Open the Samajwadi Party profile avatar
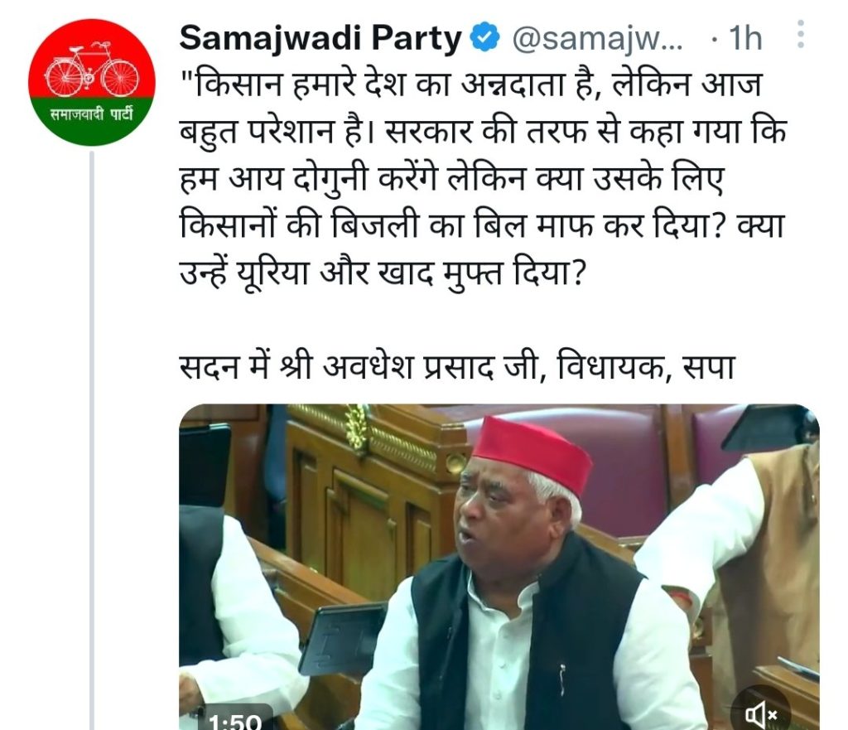The width and height of the screenshot is (848, 730). coord(92,82)
